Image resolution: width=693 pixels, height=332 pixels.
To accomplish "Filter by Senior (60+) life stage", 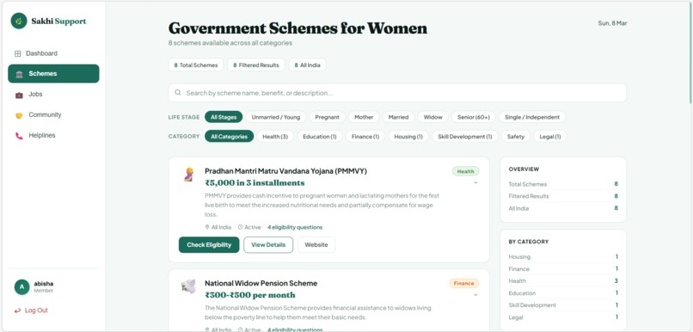I will 474,117.
